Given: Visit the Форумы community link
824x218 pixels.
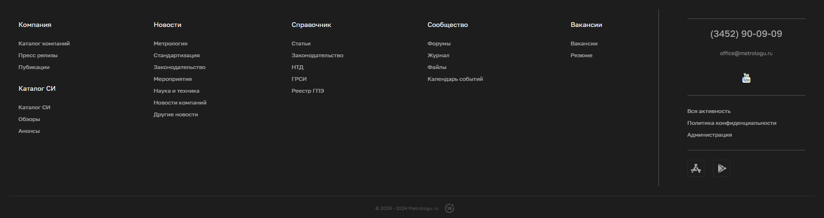Looking at the screenshot, I should point(439,44).
